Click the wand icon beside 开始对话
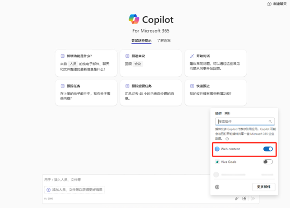This screenshot has width=290, height=208. coord(192,56)
